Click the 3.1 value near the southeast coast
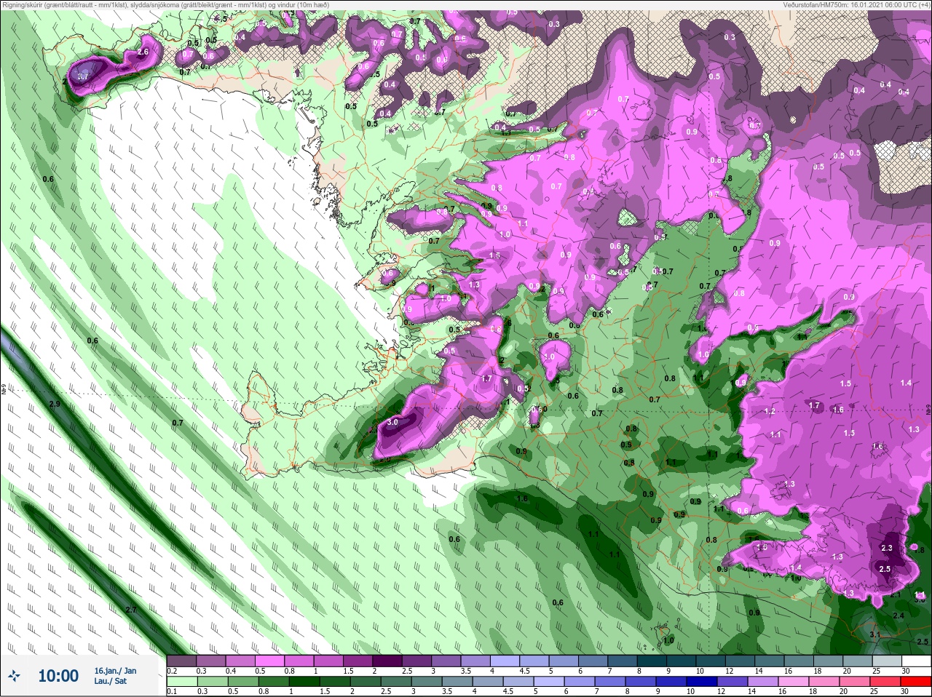The width and height of the screenshot is (932, 697). 875,635
